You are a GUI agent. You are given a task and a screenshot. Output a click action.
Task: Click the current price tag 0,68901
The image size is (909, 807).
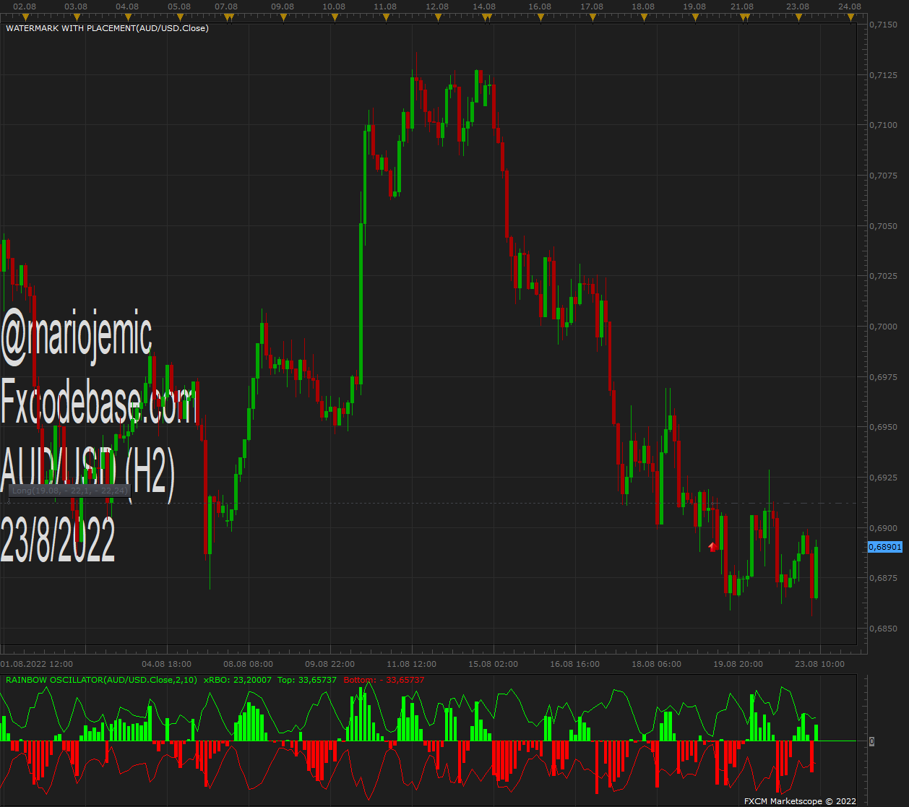(885, 547)
